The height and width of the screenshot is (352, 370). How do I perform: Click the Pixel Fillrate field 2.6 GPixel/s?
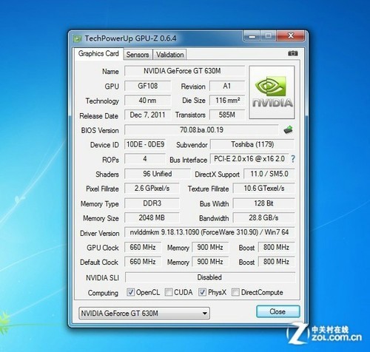152,189
